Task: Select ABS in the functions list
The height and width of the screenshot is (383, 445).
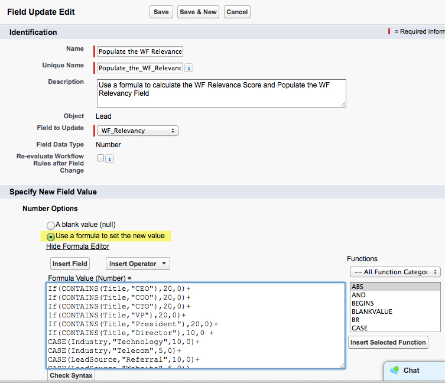Action: point(395,287)
